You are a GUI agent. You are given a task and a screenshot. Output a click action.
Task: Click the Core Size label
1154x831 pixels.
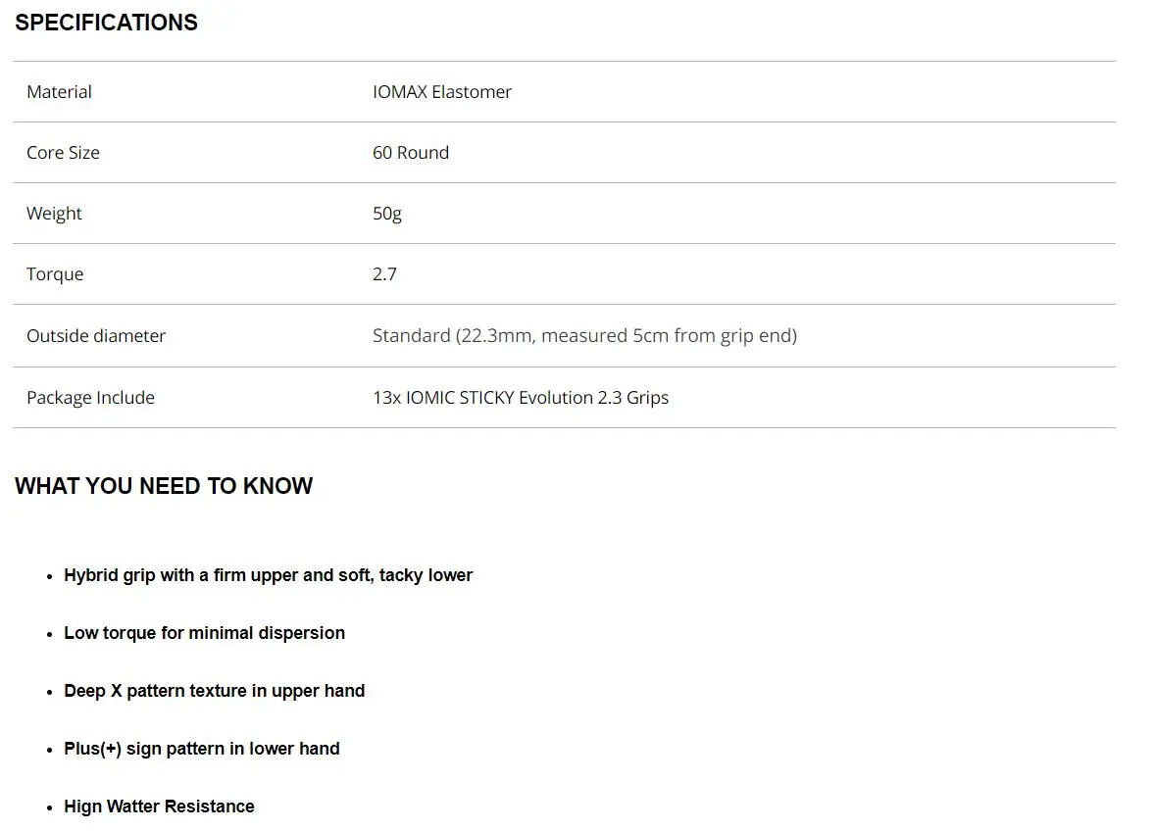(x=63, y=153)
